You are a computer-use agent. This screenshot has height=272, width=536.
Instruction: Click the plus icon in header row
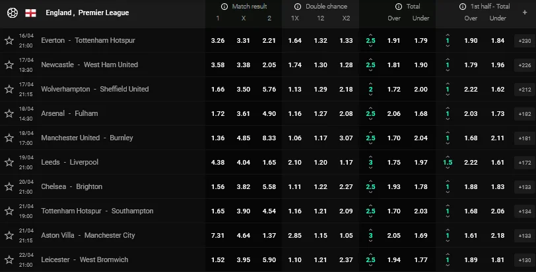pos(525,12)
